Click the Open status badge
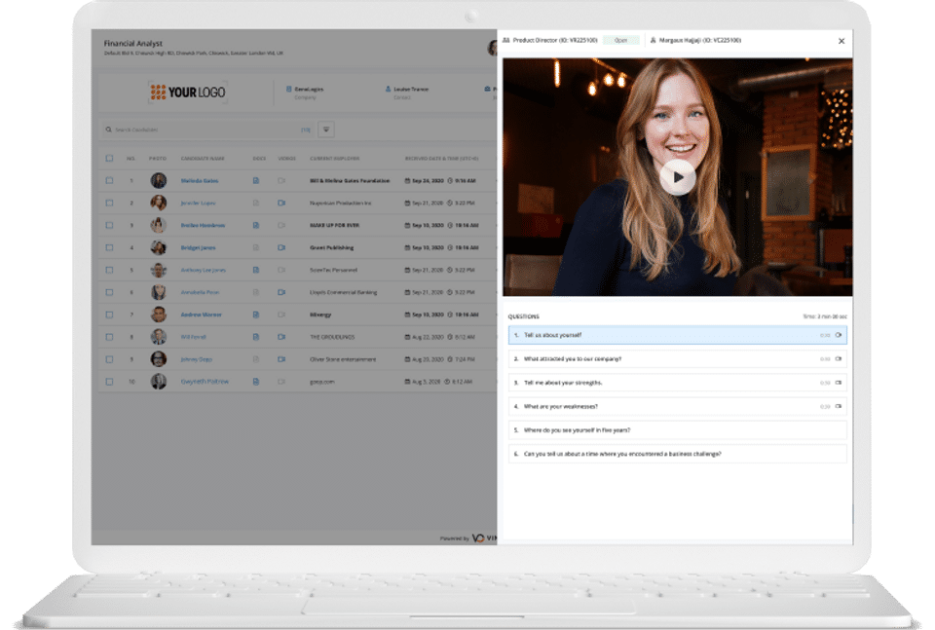Viewport: 935px width, 630px height. coord(620,41)
